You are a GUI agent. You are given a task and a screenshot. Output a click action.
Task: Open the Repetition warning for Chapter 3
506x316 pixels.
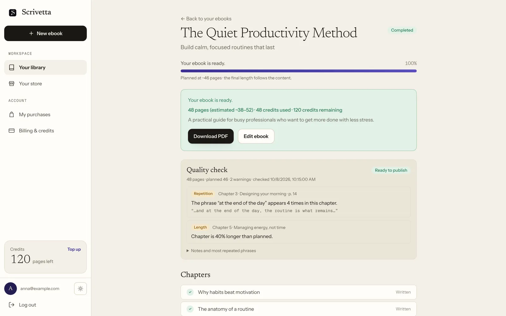pos(299,202)
